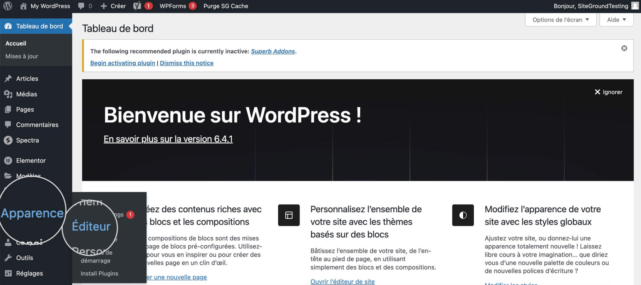Click the Bienvenue sur WordPress heading
Screen dimensions: 641x285
click(232, 115)
